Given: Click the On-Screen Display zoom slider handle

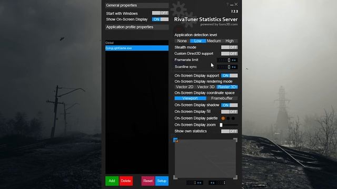Looking at the screenshot, I should pyautogui.click(x=221, y=125).
